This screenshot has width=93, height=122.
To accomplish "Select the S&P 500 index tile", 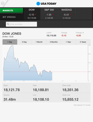I will [49, 14].
